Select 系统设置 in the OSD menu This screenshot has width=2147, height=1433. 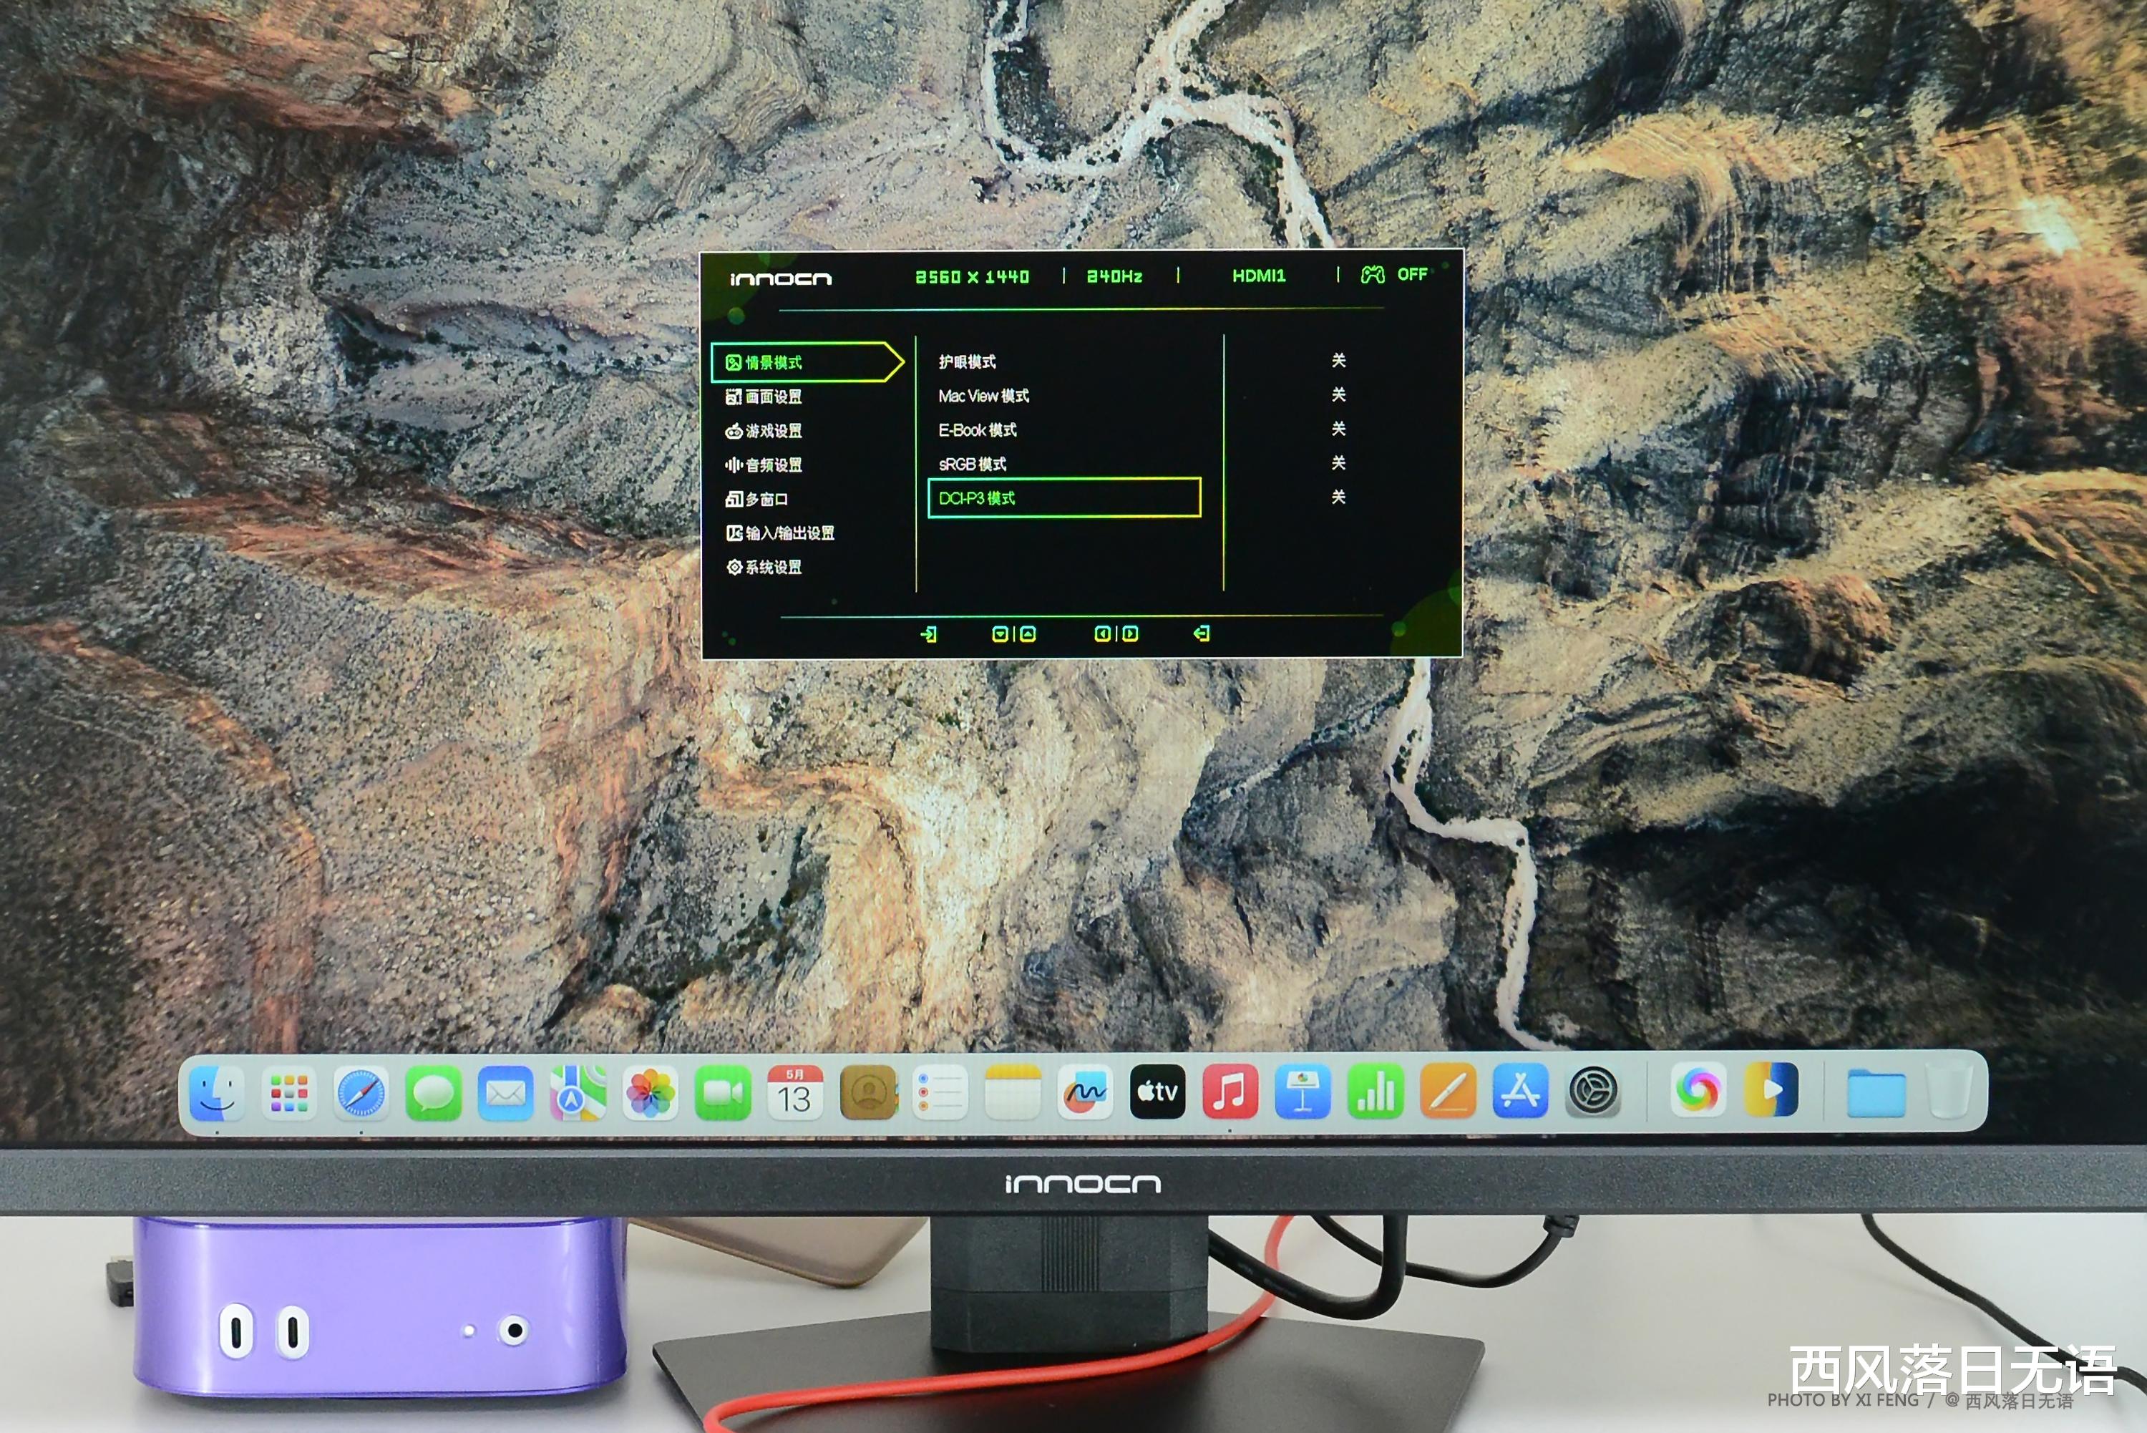tap(773, 568)
